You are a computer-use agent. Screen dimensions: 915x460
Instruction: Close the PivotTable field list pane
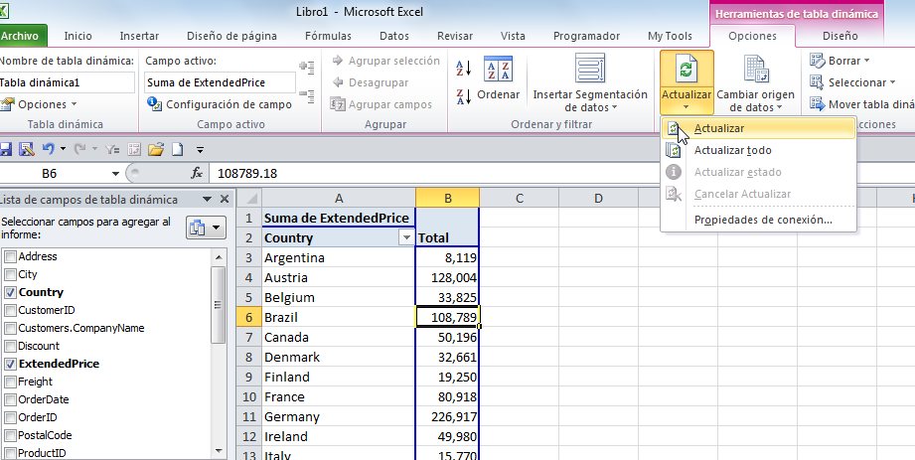click(x=225, y=199)
